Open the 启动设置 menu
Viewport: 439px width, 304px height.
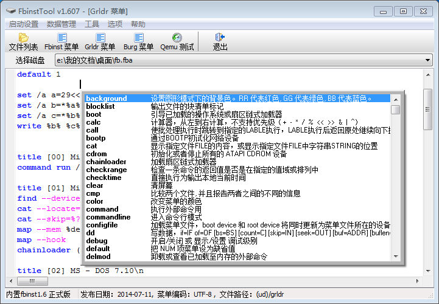tap(24, 24)
